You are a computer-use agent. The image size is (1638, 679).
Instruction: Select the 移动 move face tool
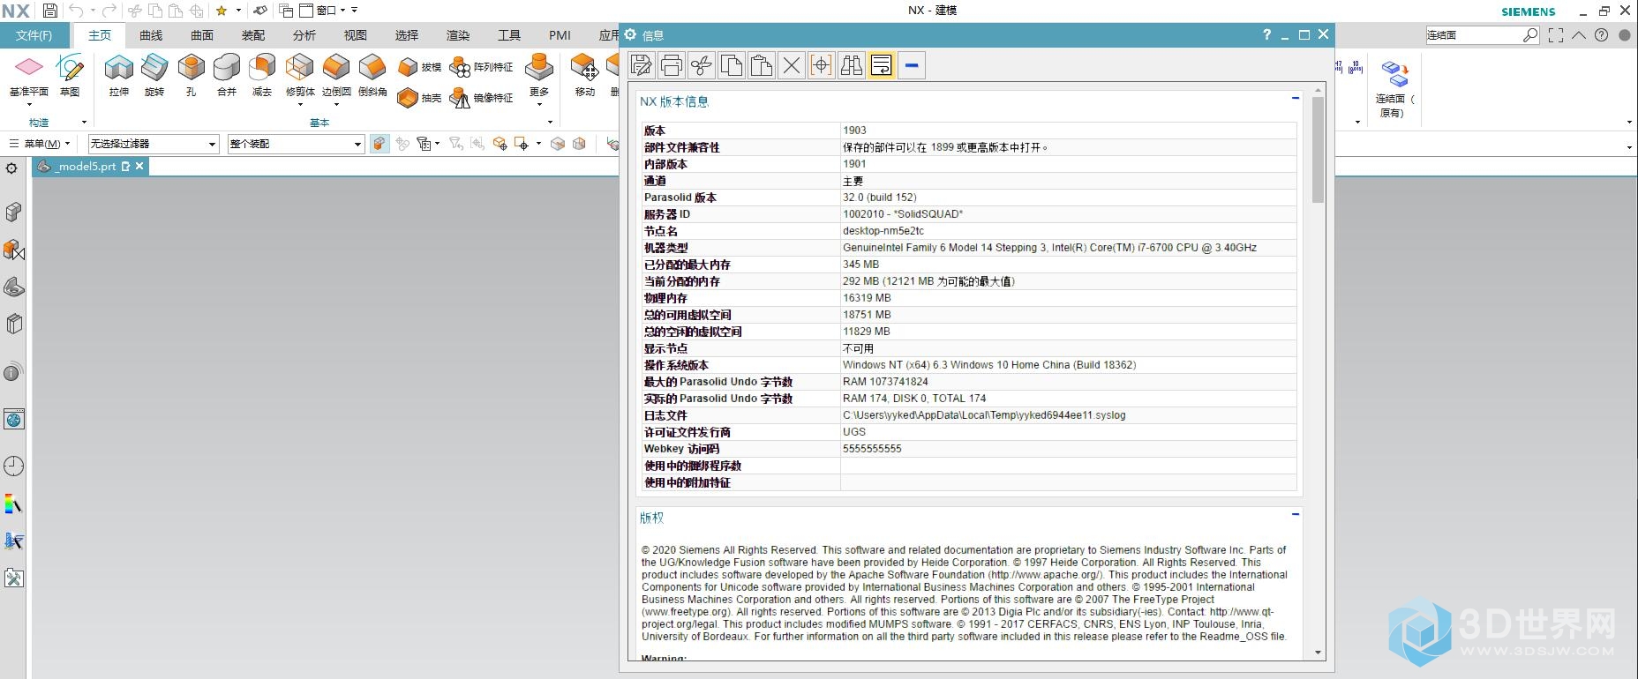pos(584,76)
